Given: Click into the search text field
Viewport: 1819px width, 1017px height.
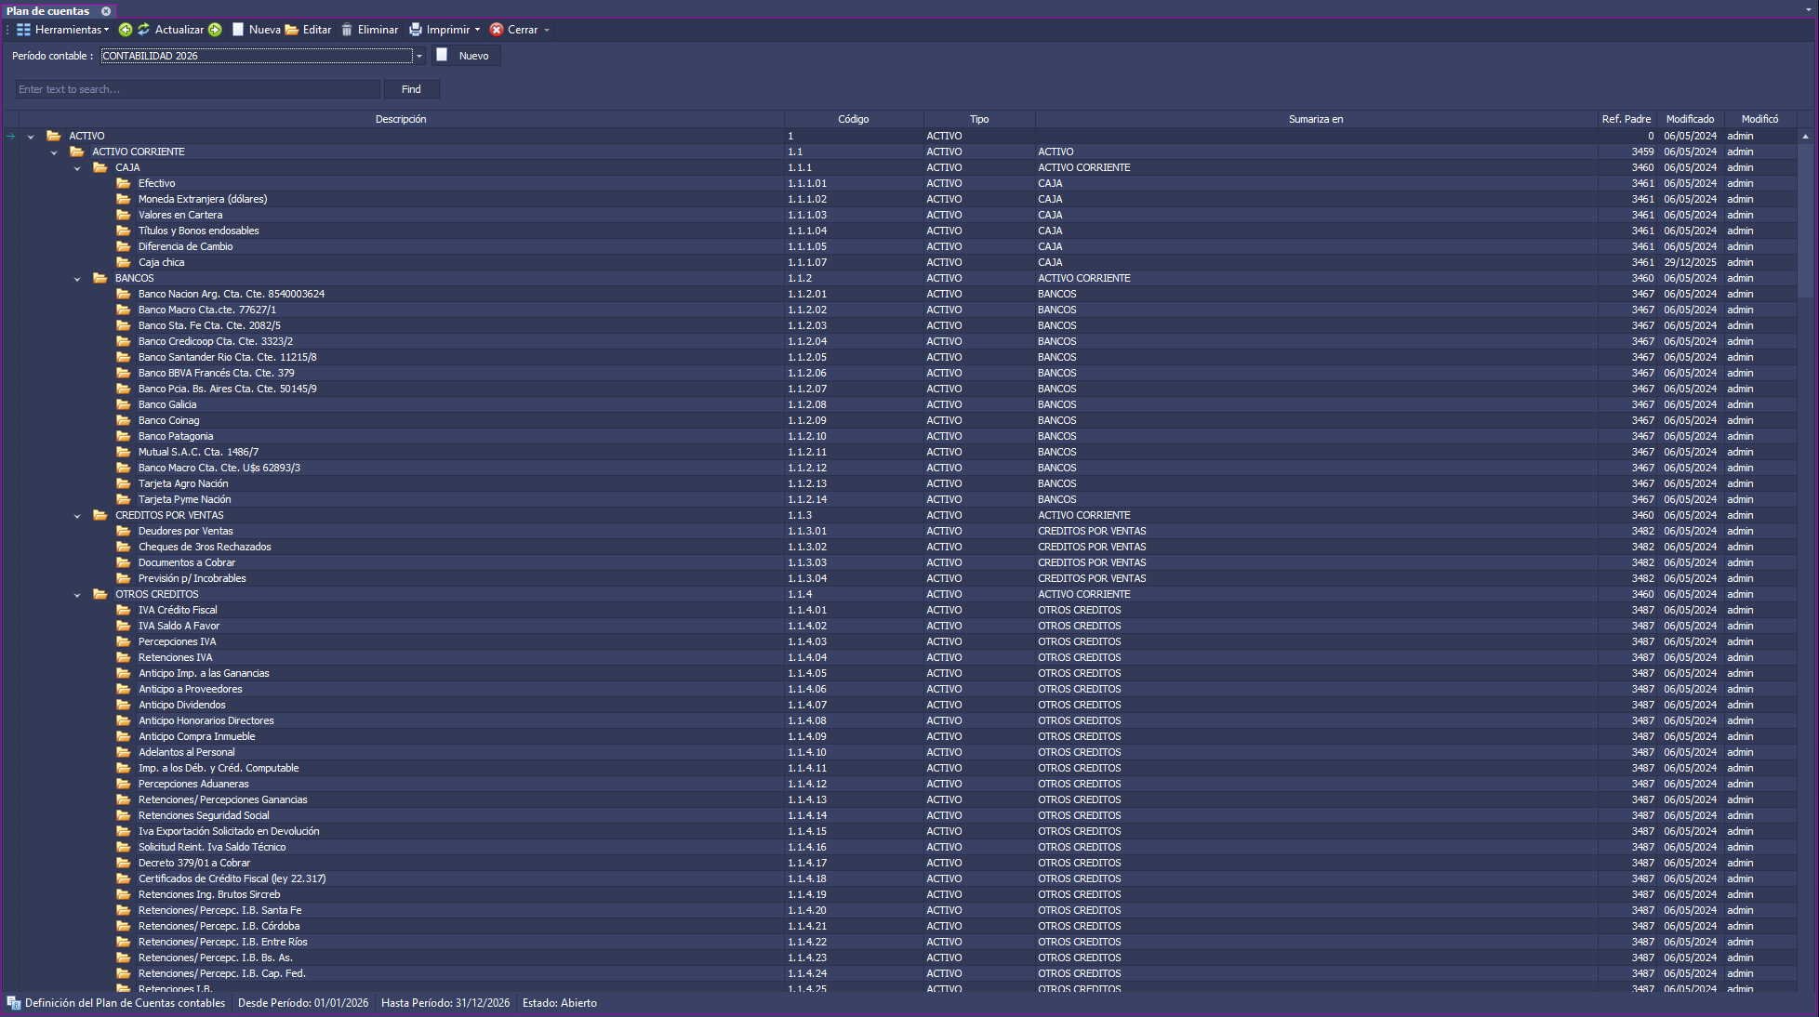Looking at the screenshot, I should pyautogui.click(x=197, y=89).
